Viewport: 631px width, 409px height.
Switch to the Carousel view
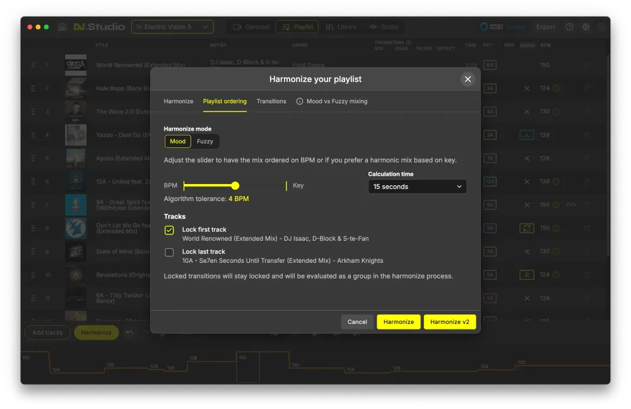pos(251,27)
